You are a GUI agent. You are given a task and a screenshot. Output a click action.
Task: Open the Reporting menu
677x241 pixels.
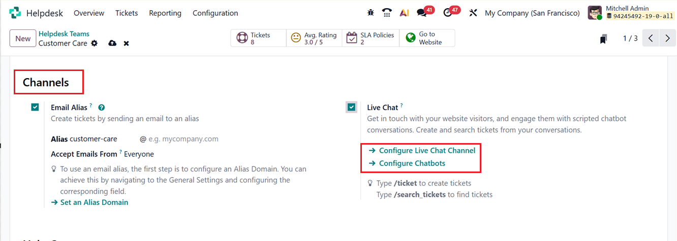pos(165,13)
